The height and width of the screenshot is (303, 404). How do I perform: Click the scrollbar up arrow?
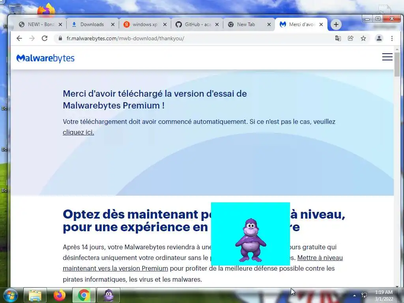[x=397, y=49]
